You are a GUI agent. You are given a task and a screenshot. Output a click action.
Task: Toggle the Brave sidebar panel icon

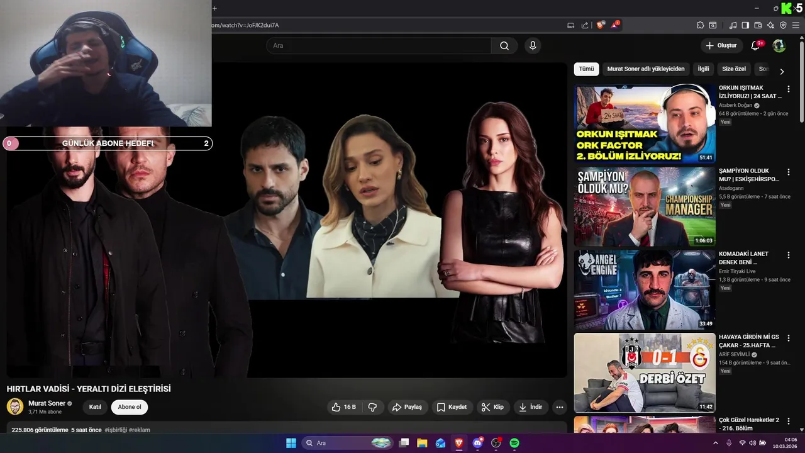[x=745, y=25]
